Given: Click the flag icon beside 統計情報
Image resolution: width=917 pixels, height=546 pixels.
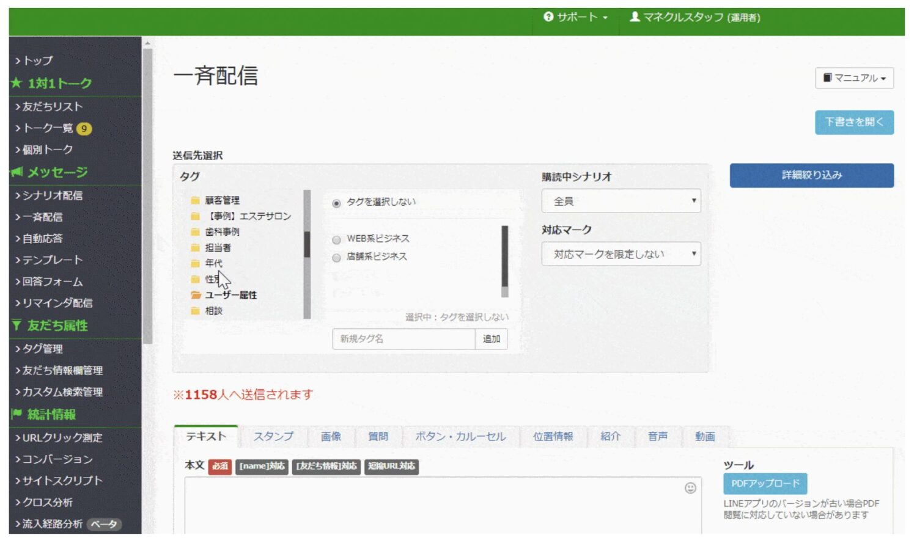Looking at the screenshot, I should [x=17, y=414].
